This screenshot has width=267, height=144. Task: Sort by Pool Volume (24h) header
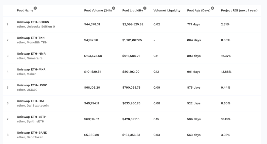(x=98, y=10)
